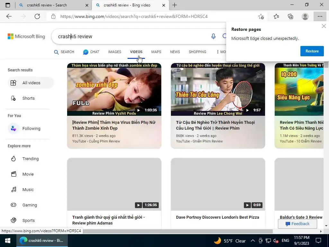329x247 pixels.
Task: Close the crashk6 review - Search tab
Action: click(87, 5)
